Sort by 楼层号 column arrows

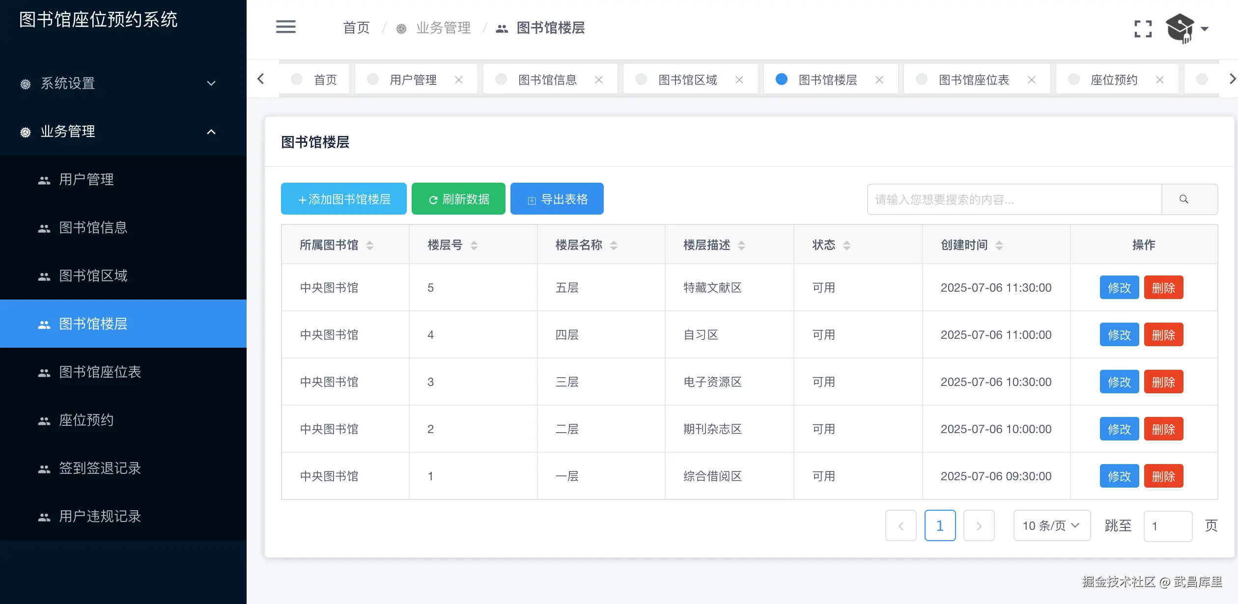[474, 246]
